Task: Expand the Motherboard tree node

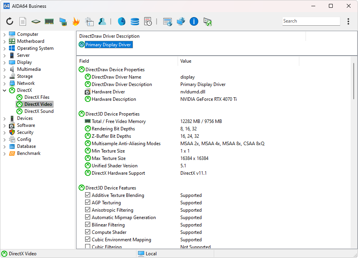Action: click(4, 41)
